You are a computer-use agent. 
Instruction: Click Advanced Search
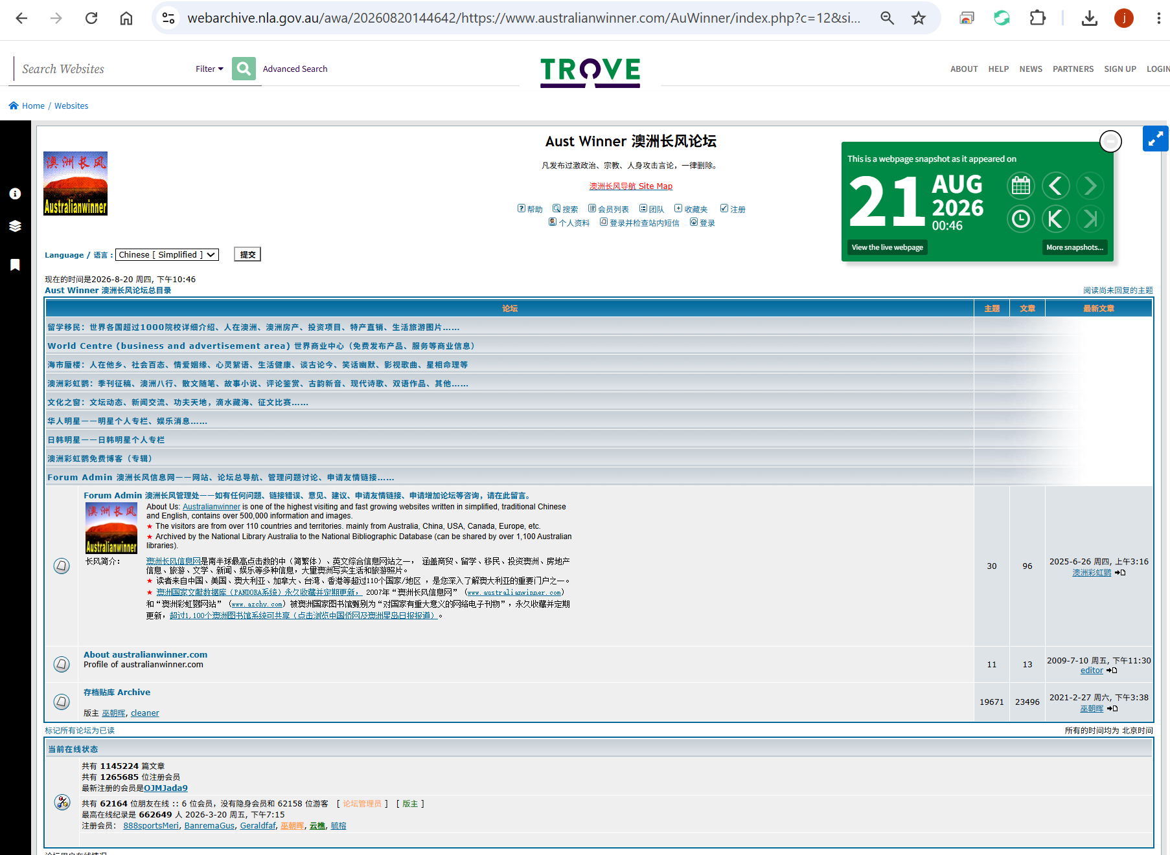point(295,69)
